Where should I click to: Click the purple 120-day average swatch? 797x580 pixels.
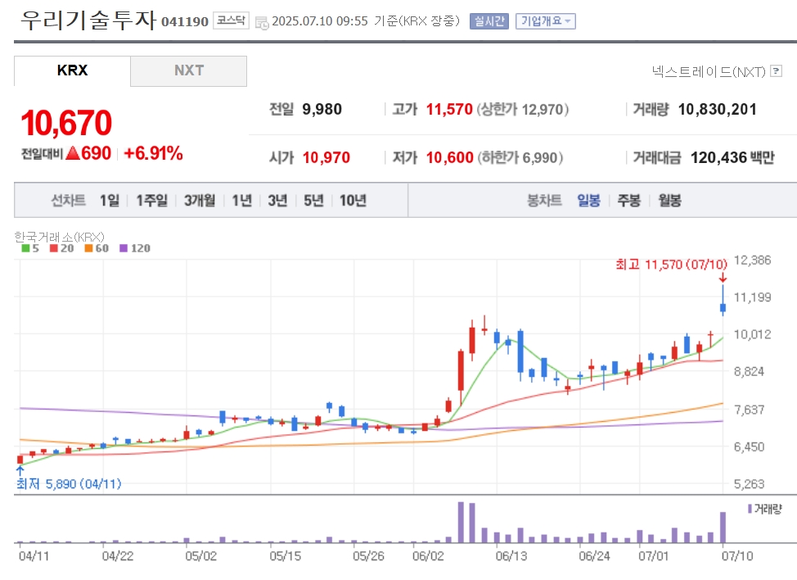coord(123,248)
